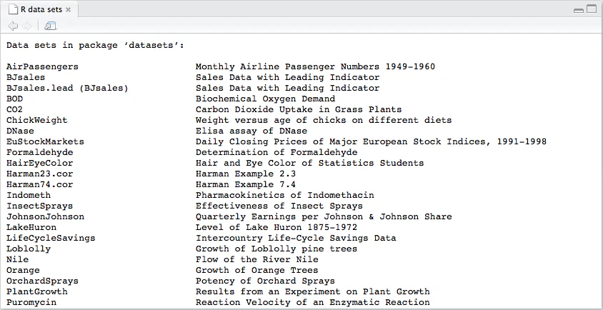Click 'Pharmacokinetics of Indomethacin' description
The height and width of the screenshot is (310, 603).
click(x=285, y=195)
